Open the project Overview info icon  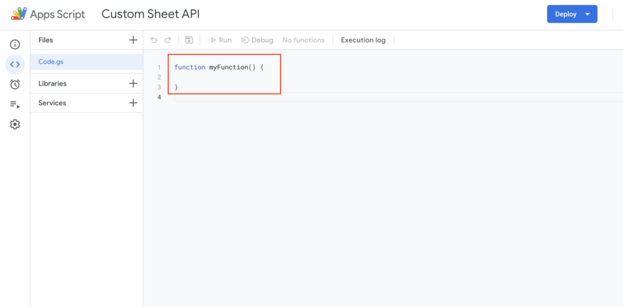tap(15, 44)
